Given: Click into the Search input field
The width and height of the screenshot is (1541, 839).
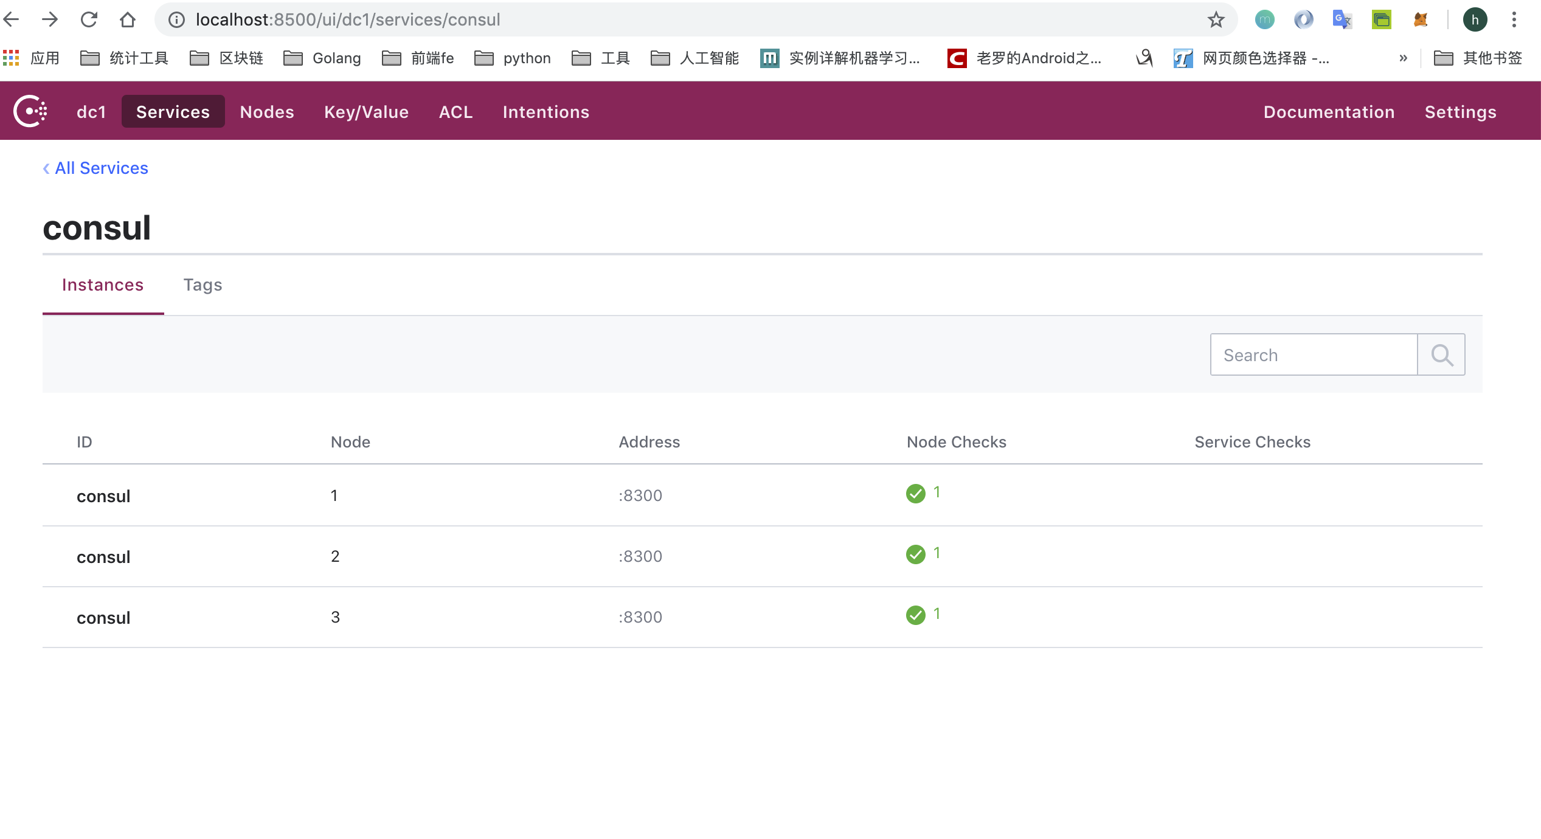Looking at the screenshot, I should (x=1314, y=354).
